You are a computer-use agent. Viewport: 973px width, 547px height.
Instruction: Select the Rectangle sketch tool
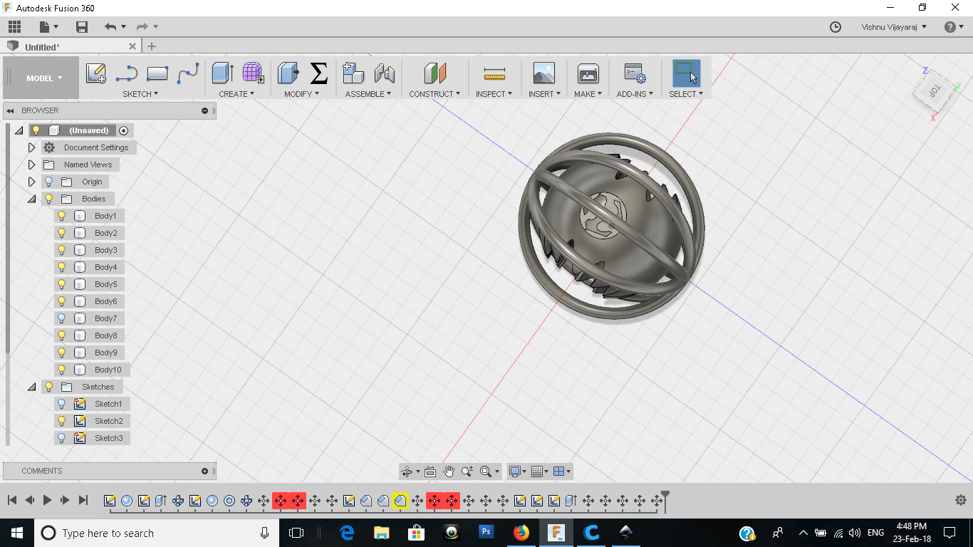pyautogui.click(x=157, y=73)
